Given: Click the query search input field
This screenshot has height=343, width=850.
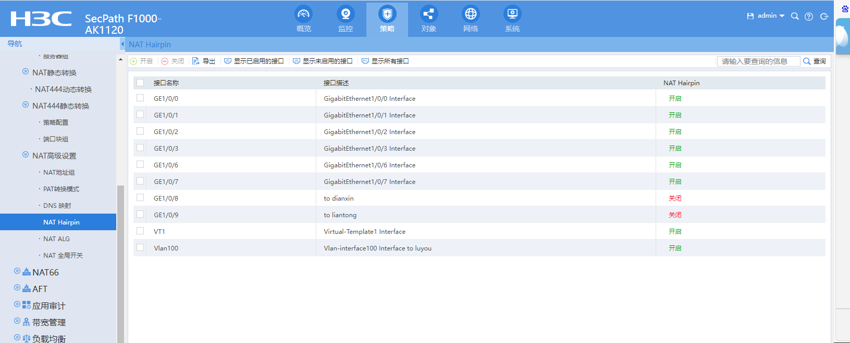Looking at the screenshot, I should tap(758, 61).
